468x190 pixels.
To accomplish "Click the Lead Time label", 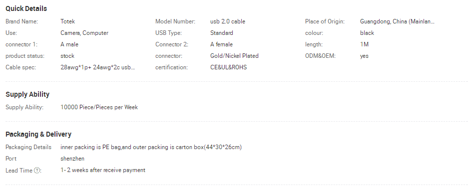I will pyautogui.click(x=19, y=171).
